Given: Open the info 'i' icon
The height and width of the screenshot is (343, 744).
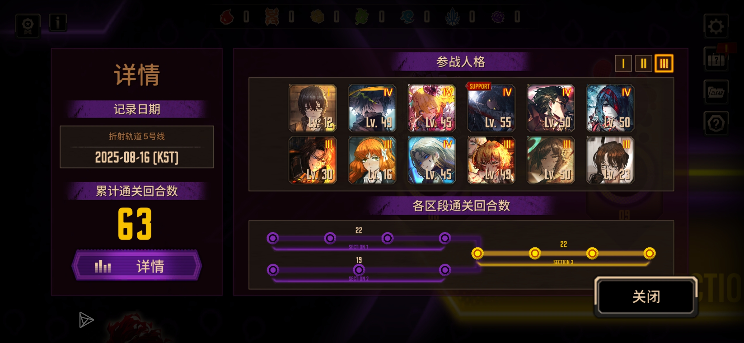Looking at the screenshot, I should pyautogui.click(x=58, y=23).
